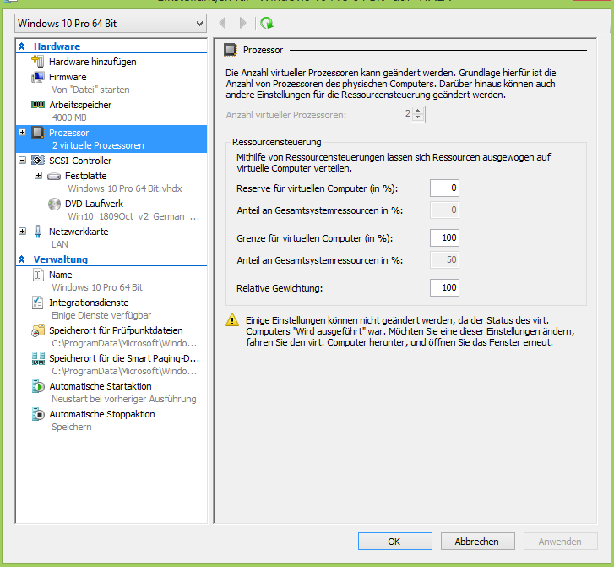
Task: Click the Prozessor chip icon in the tree
Action: (38, 133)
